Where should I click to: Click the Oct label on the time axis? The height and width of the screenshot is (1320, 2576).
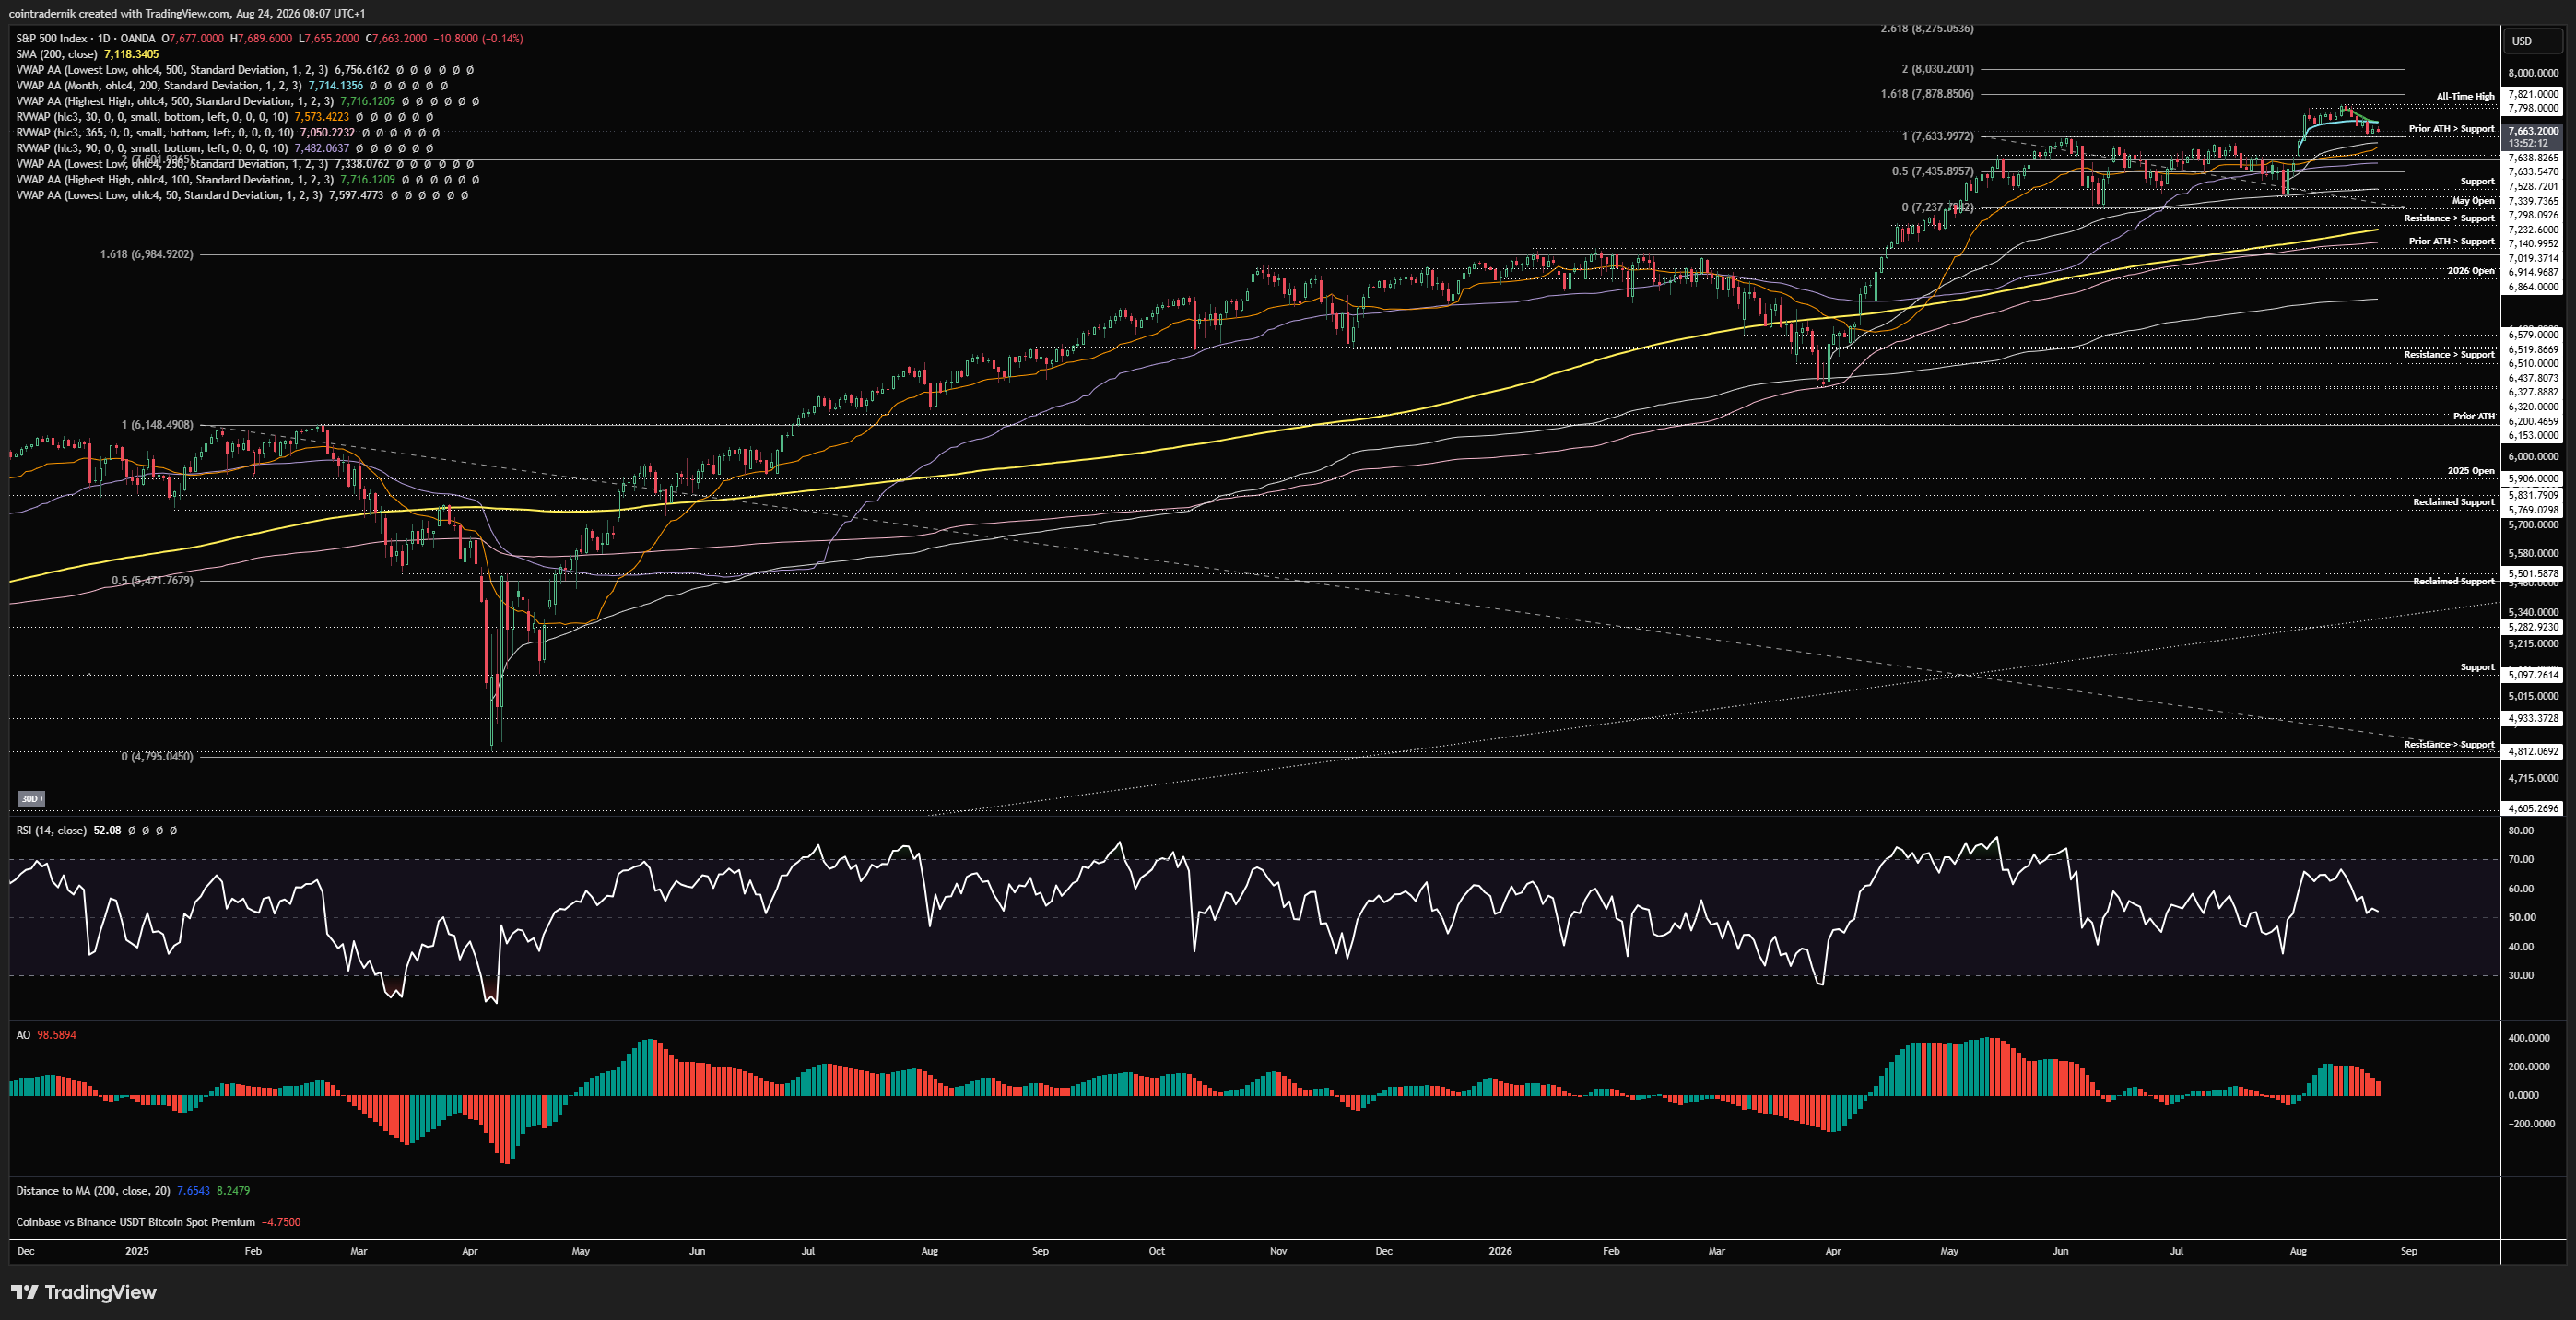pyautogui.click(x=1157, y=1251)
